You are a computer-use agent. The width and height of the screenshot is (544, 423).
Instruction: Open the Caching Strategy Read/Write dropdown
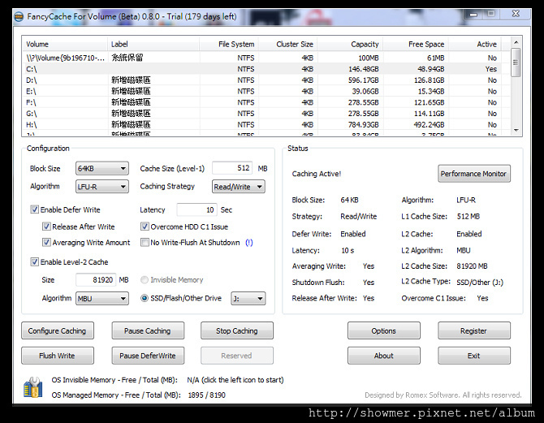(239, 187)
